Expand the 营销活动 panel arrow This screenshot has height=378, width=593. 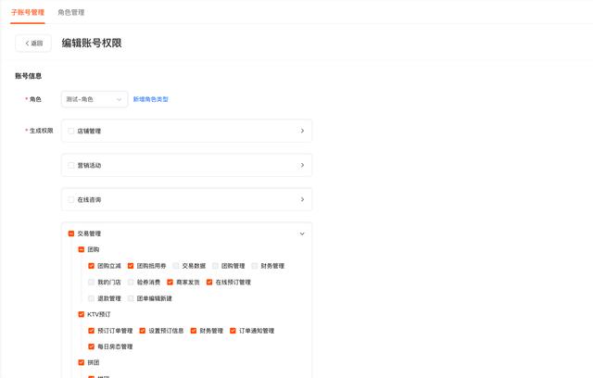pyautogui.click(x=302, y=165)
